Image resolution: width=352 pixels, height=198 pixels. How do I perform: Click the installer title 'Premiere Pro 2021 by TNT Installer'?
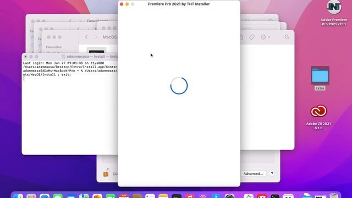[179, 4]
